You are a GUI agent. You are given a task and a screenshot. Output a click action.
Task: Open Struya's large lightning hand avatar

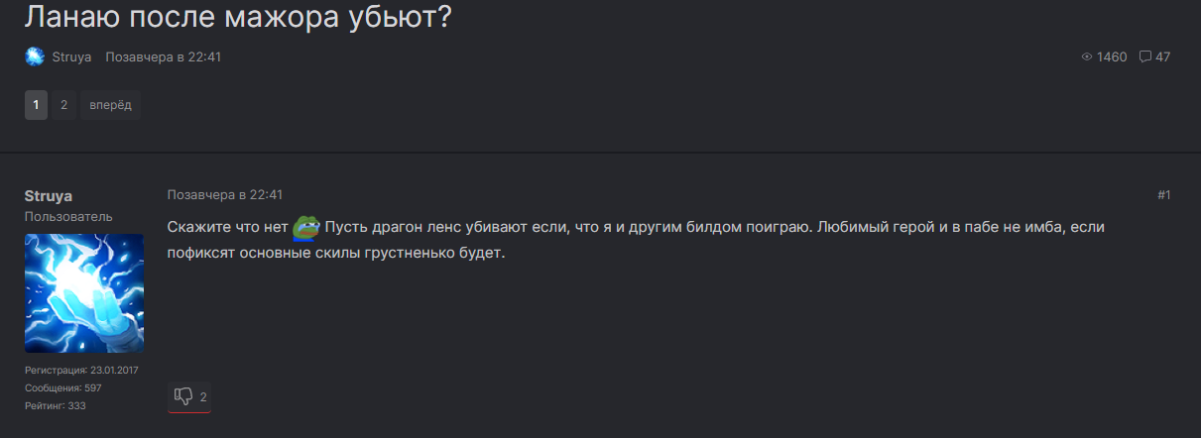click(84, 293)
